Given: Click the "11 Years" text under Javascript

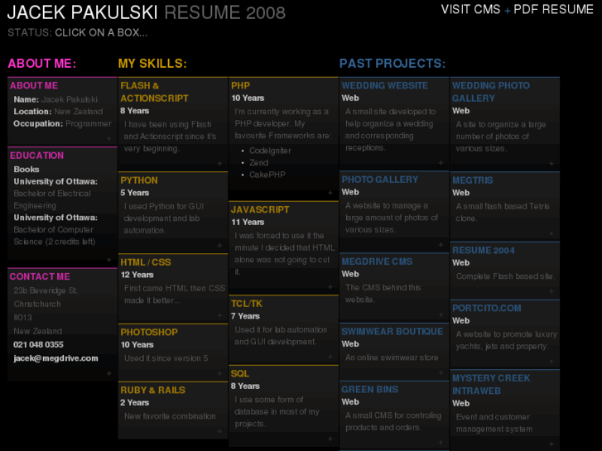Looking at the screenshot, I should coord(248,223).
